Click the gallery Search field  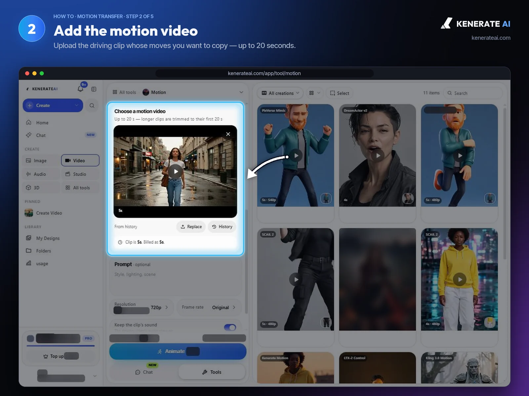[x=473, y=93]
